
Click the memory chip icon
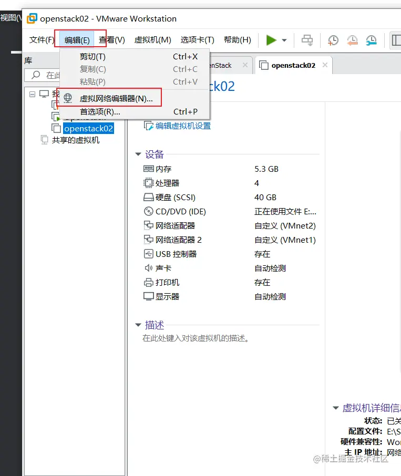(x=148, y=169)
